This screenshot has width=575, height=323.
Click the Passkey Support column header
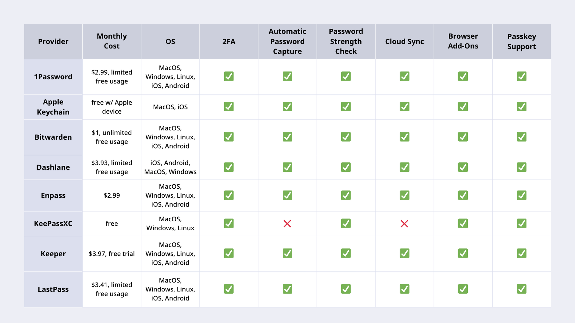pyautogui.click(x=521, y=41)
